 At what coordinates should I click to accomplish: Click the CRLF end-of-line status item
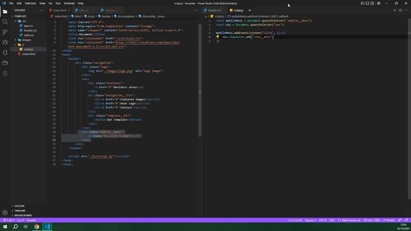click(x=332, y=220)
